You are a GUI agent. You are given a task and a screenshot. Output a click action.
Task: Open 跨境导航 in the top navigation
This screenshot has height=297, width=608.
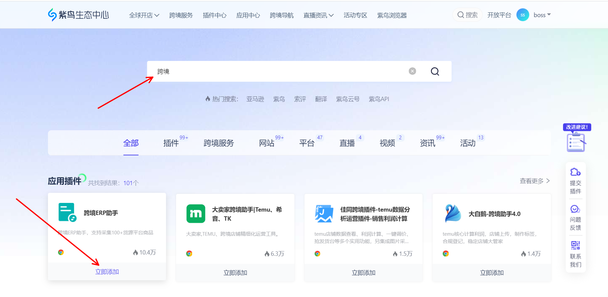coord(282,15)
